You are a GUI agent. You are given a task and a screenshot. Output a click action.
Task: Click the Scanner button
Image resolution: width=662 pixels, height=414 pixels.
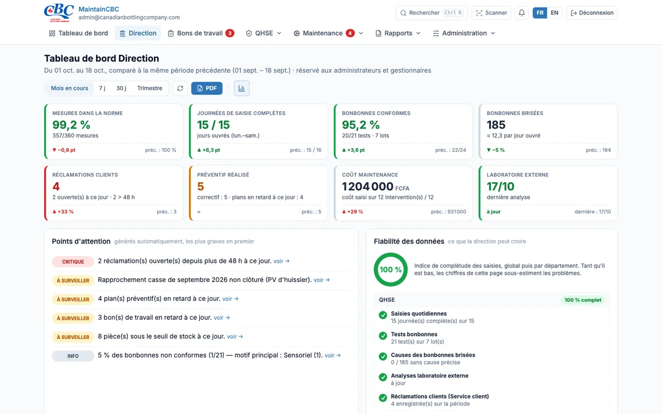pos(492,13)
